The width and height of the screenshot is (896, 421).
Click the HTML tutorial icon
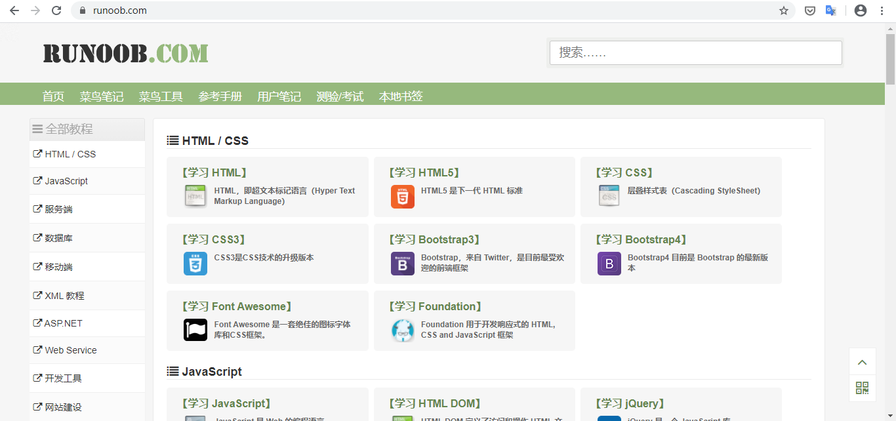click(195, 196)
